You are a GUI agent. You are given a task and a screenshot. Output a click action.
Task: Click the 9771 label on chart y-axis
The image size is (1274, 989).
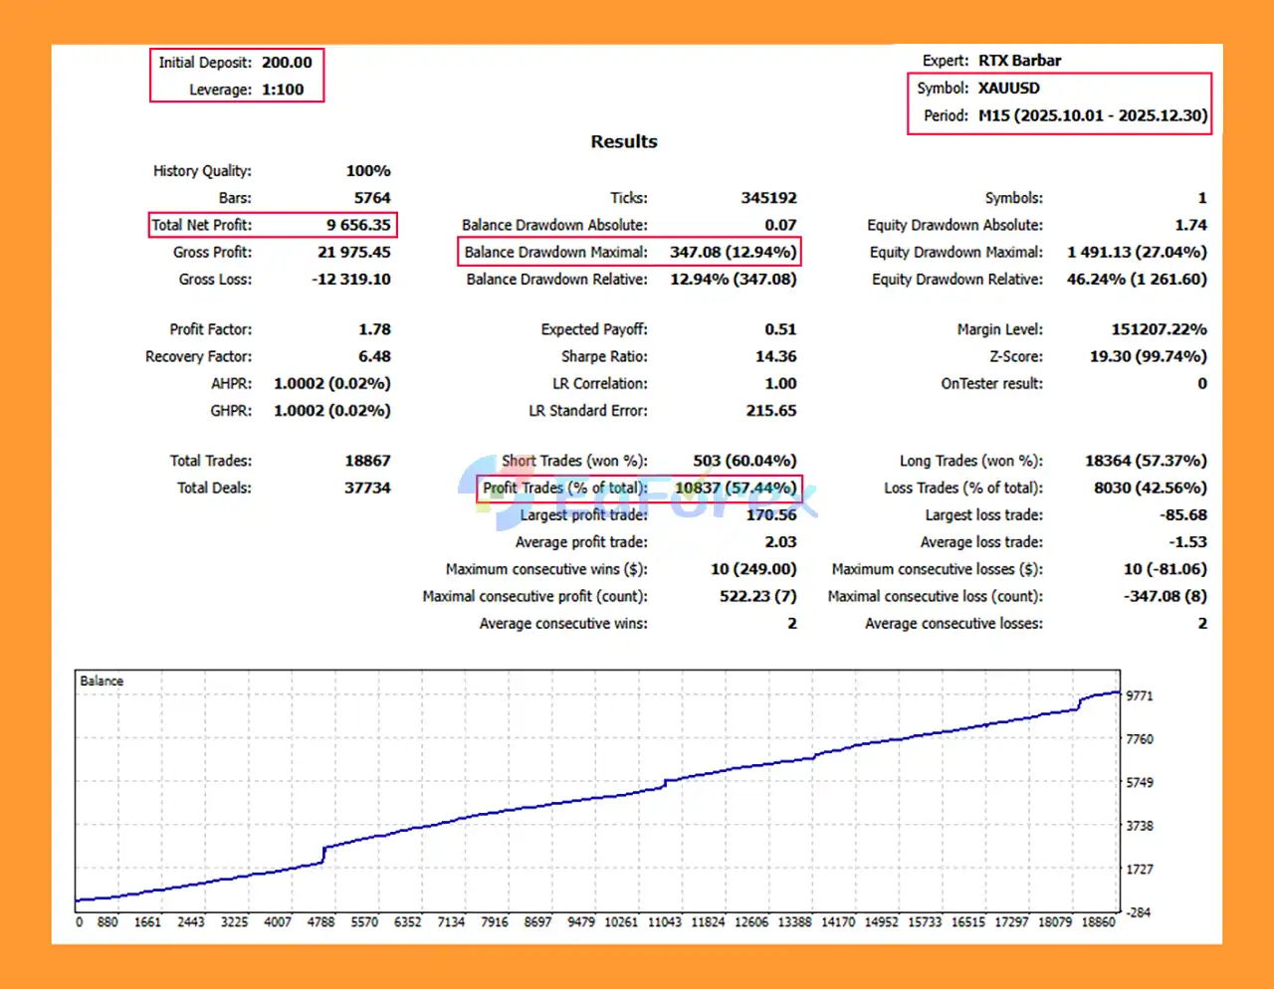pyautogui.click(x=1139, y=696)
